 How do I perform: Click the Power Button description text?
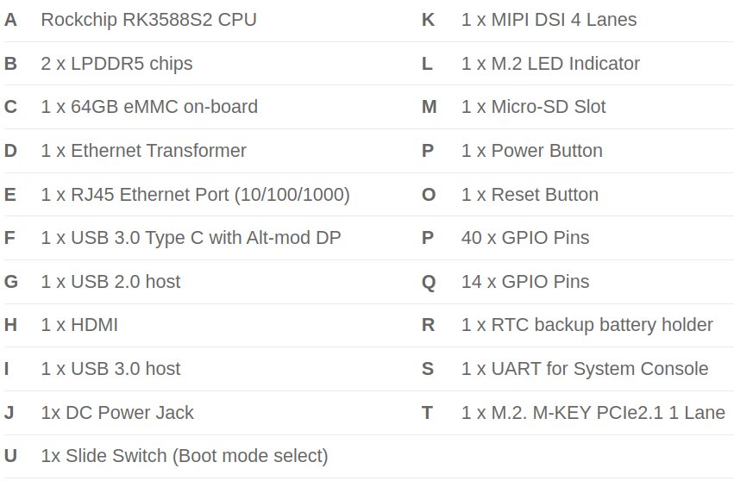(531, 151)
